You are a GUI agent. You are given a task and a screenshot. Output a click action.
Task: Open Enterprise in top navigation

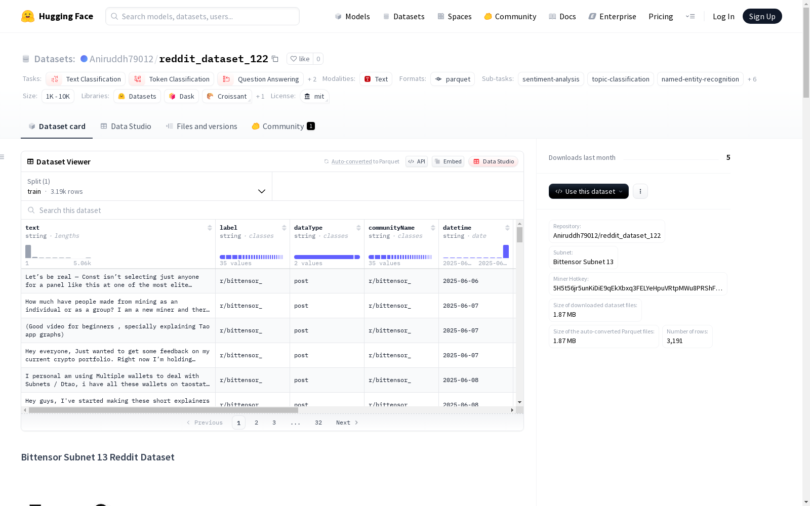pos(612,16)
